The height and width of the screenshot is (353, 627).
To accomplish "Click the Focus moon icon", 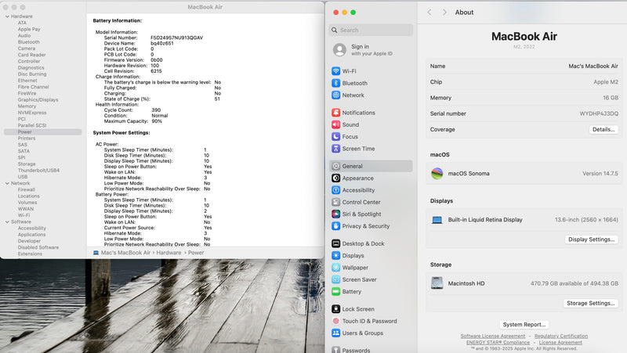I will pos(336,137).
